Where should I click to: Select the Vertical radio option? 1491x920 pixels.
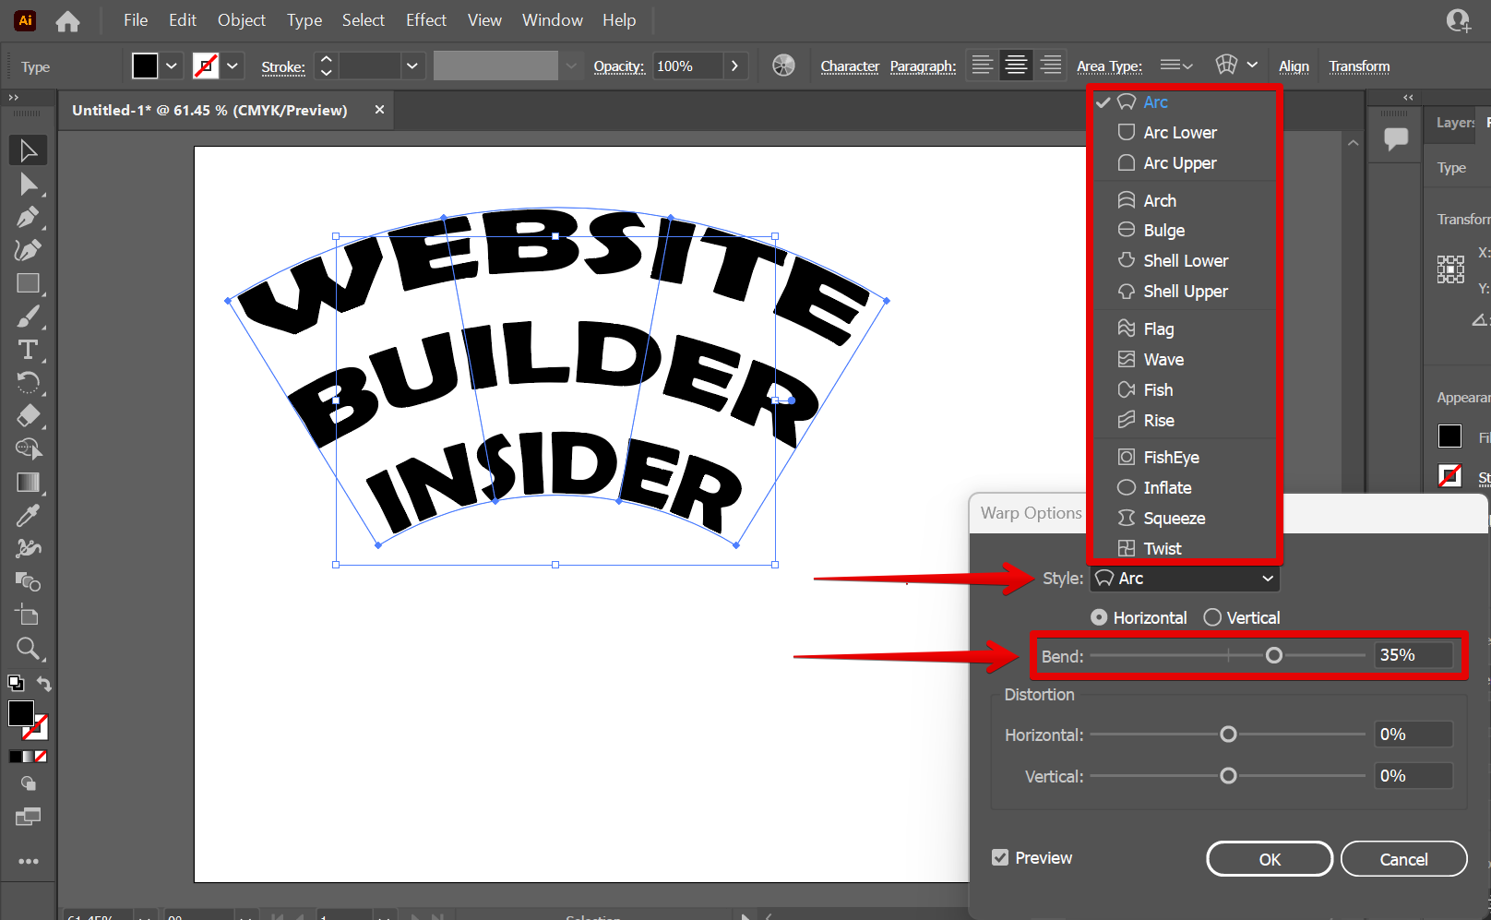1212,617
